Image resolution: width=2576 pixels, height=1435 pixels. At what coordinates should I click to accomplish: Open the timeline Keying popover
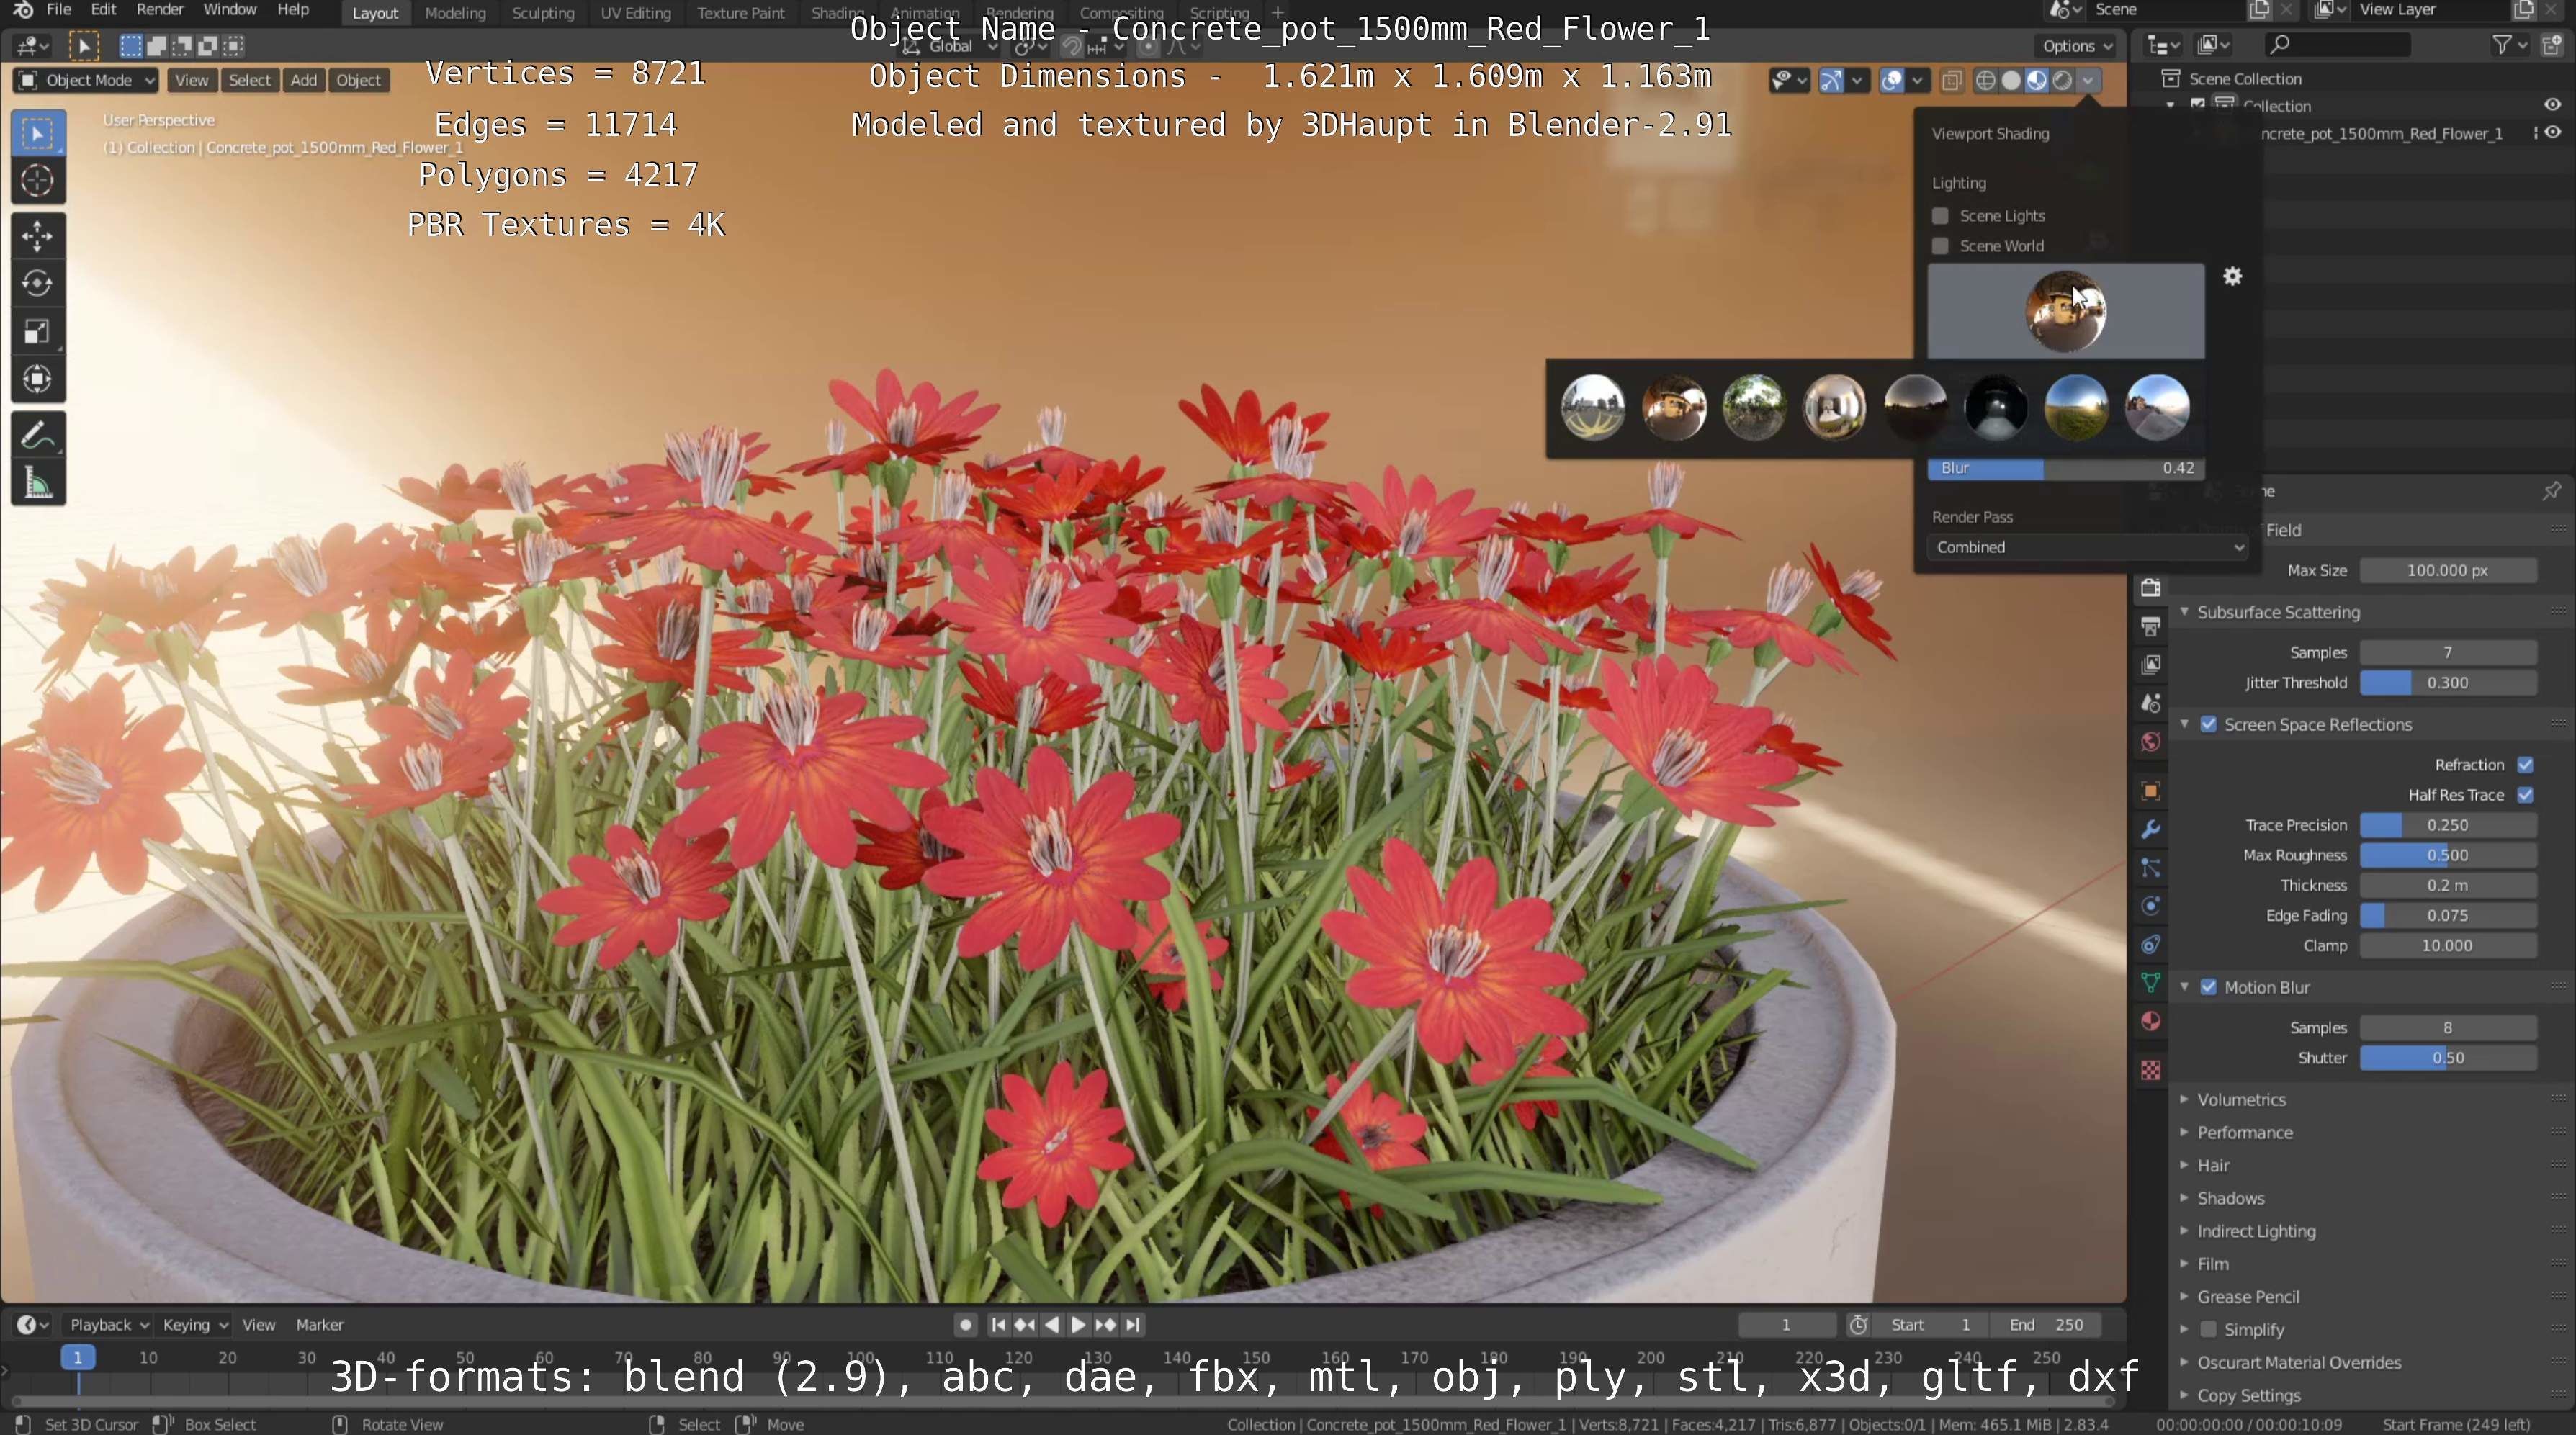pyautogui.click(x=195, y=1325)
